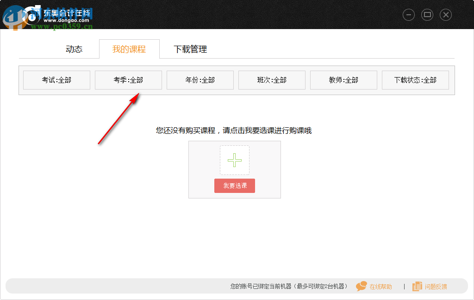The width and height of the screenshot is (474, 300).
Task: Open the 考季:全部 exam season filter
Action: click(128, 80)
